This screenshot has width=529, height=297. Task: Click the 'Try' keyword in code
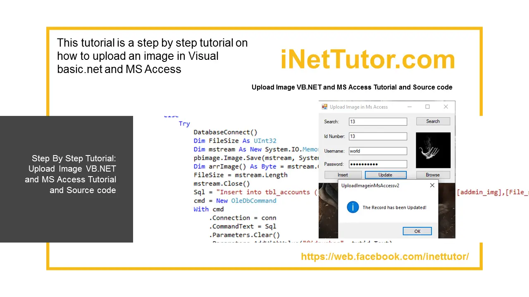coord(184,124)
